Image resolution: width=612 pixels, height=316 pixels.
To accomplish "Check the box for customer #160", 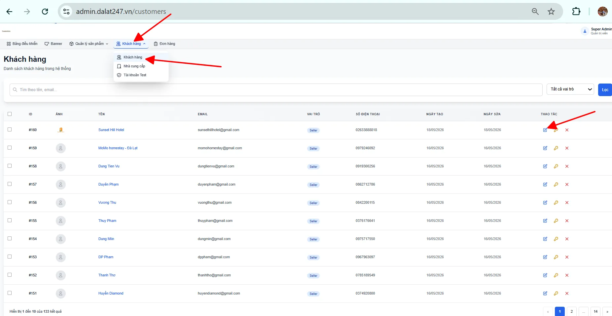I will click(10, 129).
